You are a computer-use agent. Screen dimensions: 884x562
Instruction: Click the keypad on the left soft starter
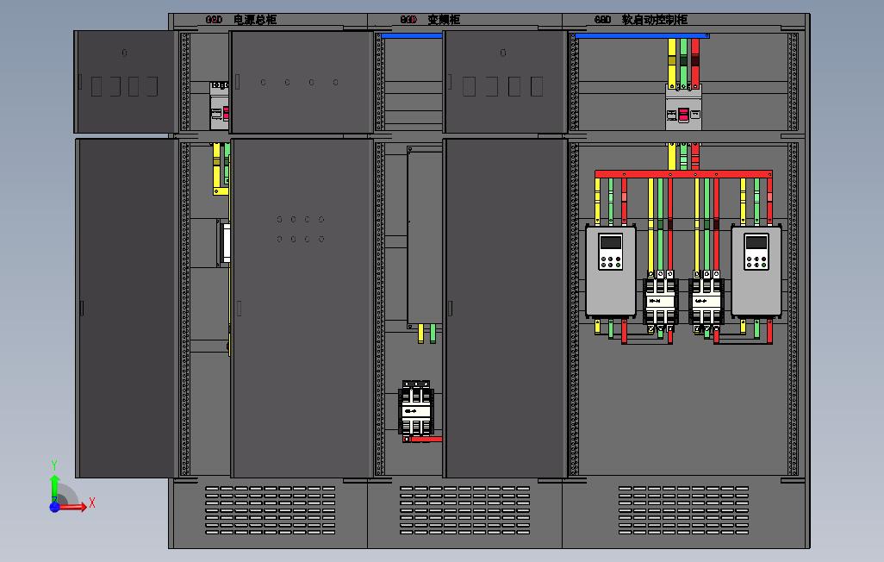pyautogui.click(x=611, y=252)
